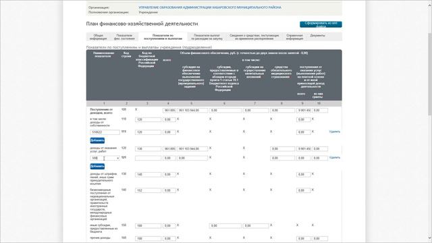Open the 'Справочная информация' tab
432x243 pixels.
(294, 37)
